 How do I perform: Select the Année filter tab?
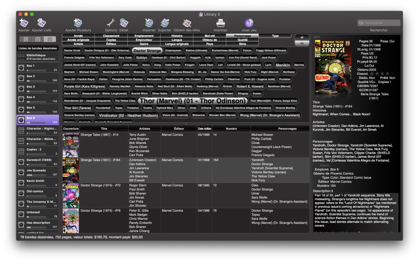78,36
